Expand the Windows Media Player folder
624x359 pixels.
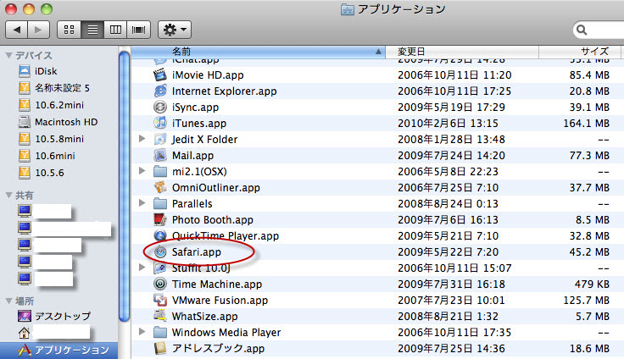142,331
